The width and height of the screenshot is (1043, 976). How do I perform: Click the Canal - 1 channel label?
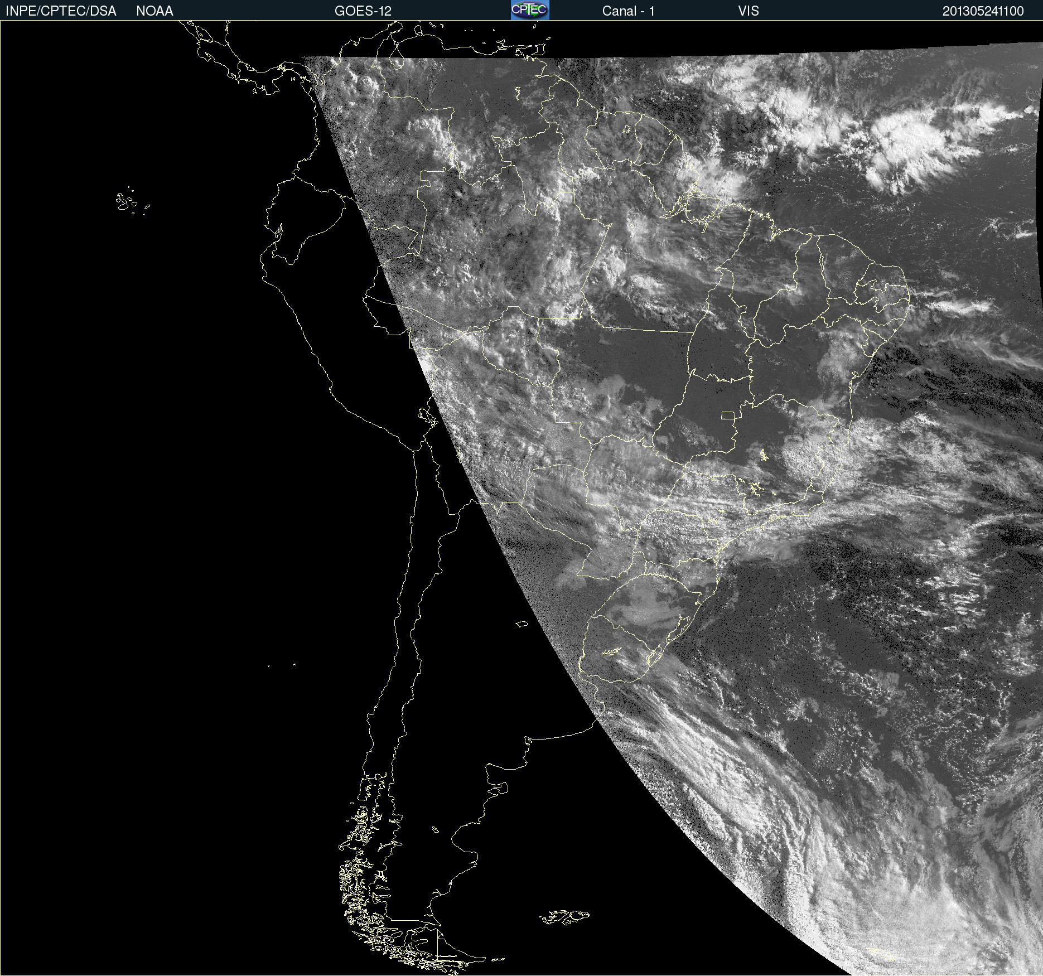tap(629, 11)
